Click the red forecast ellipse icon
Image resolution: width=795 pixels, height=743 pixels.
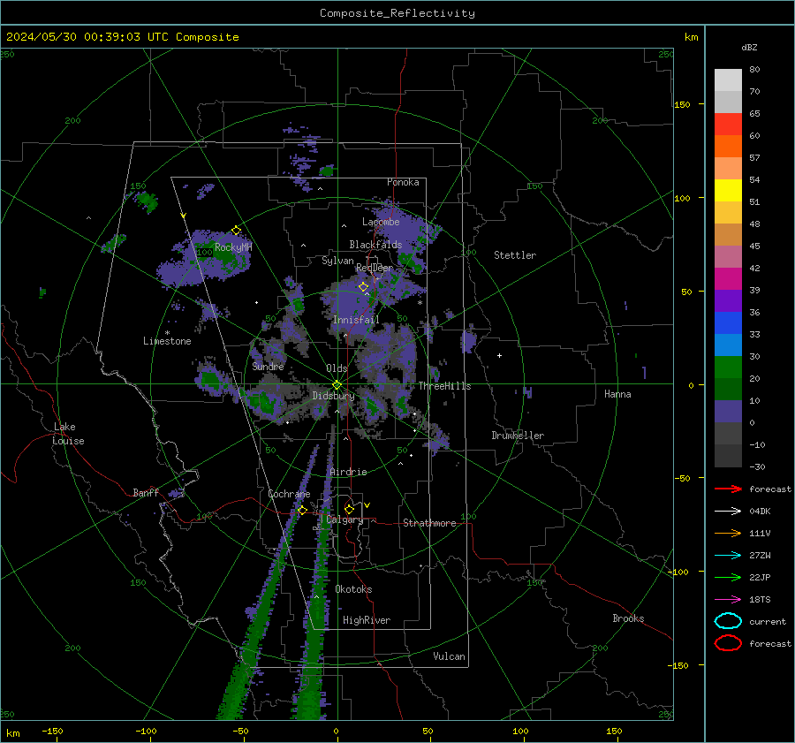pyautogui.click(x=728, y=643)
